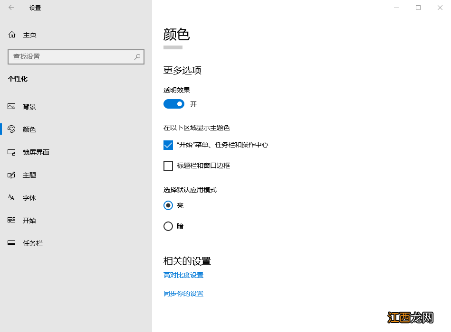Select the 亮 radio button
Image resolution: width=451 pixels, height=332 pixels.
pyautogui.click(x=168, y=205)
